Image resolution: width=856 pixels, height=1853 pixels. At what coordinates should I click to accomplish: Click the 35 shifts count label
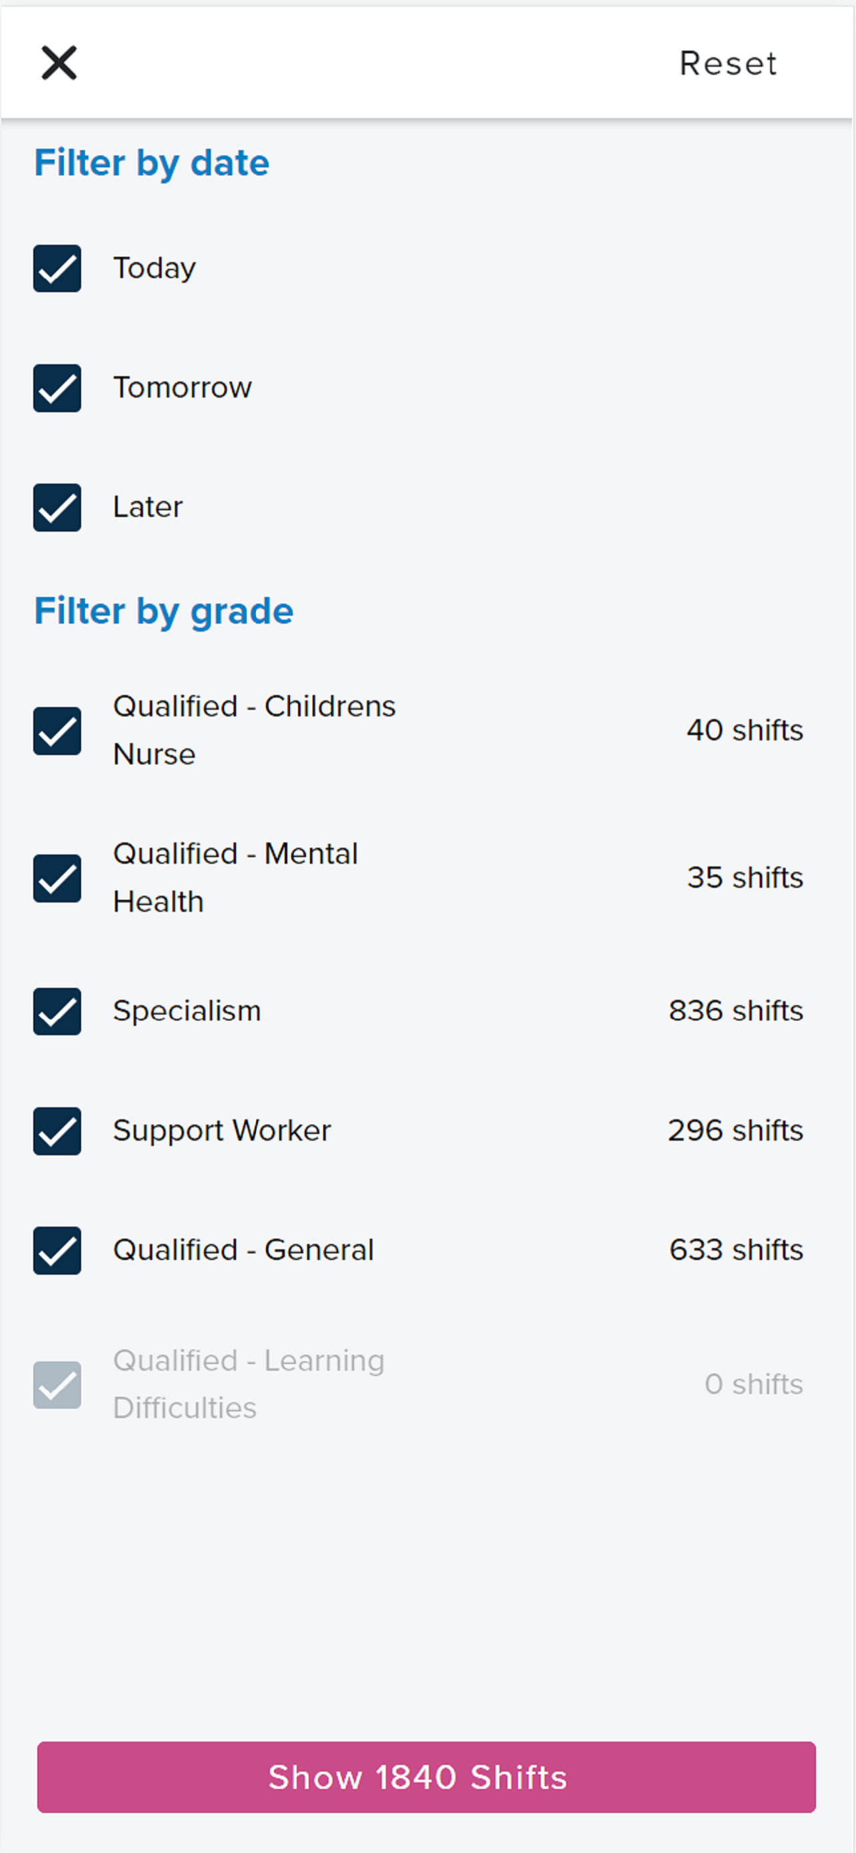(745, 878)
